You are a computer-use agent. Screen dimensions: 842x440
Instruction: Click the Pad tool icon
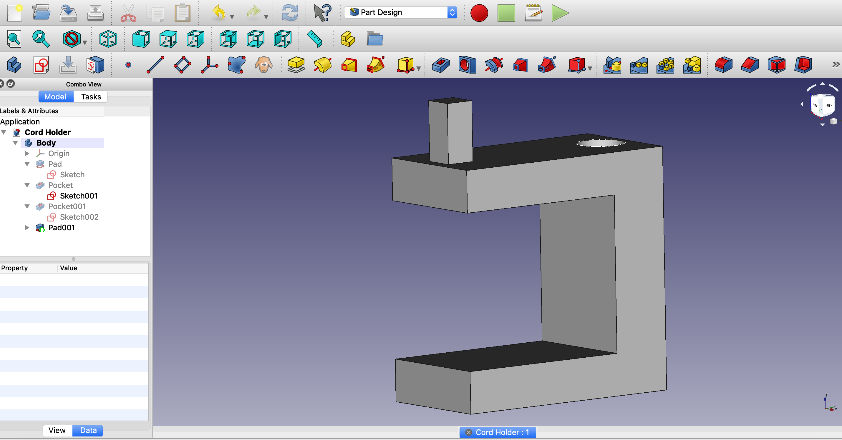(296, 64)
